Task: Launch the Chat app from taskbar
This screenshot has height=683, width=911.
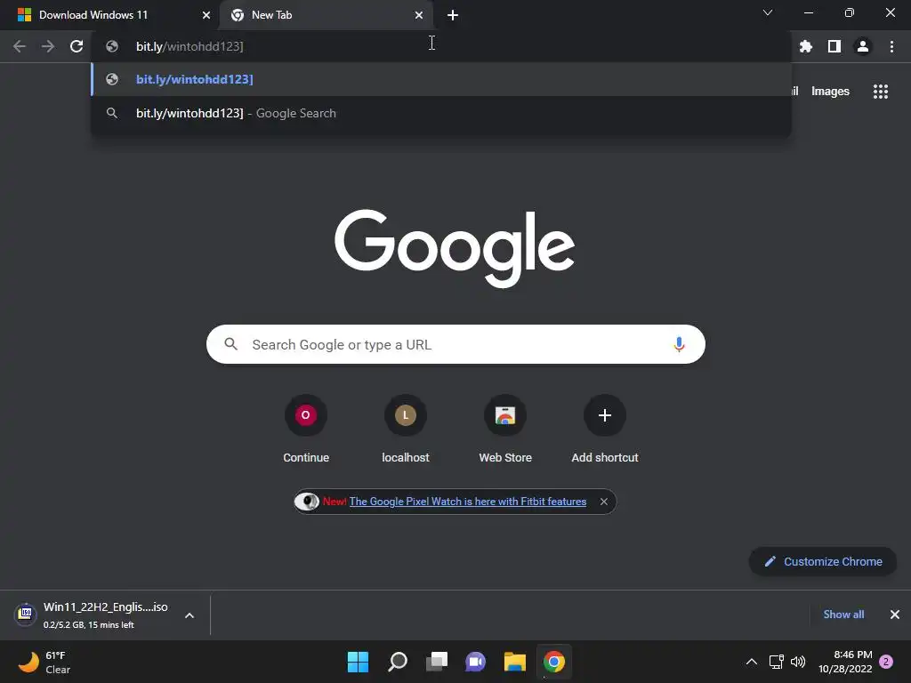Action: 476,662
